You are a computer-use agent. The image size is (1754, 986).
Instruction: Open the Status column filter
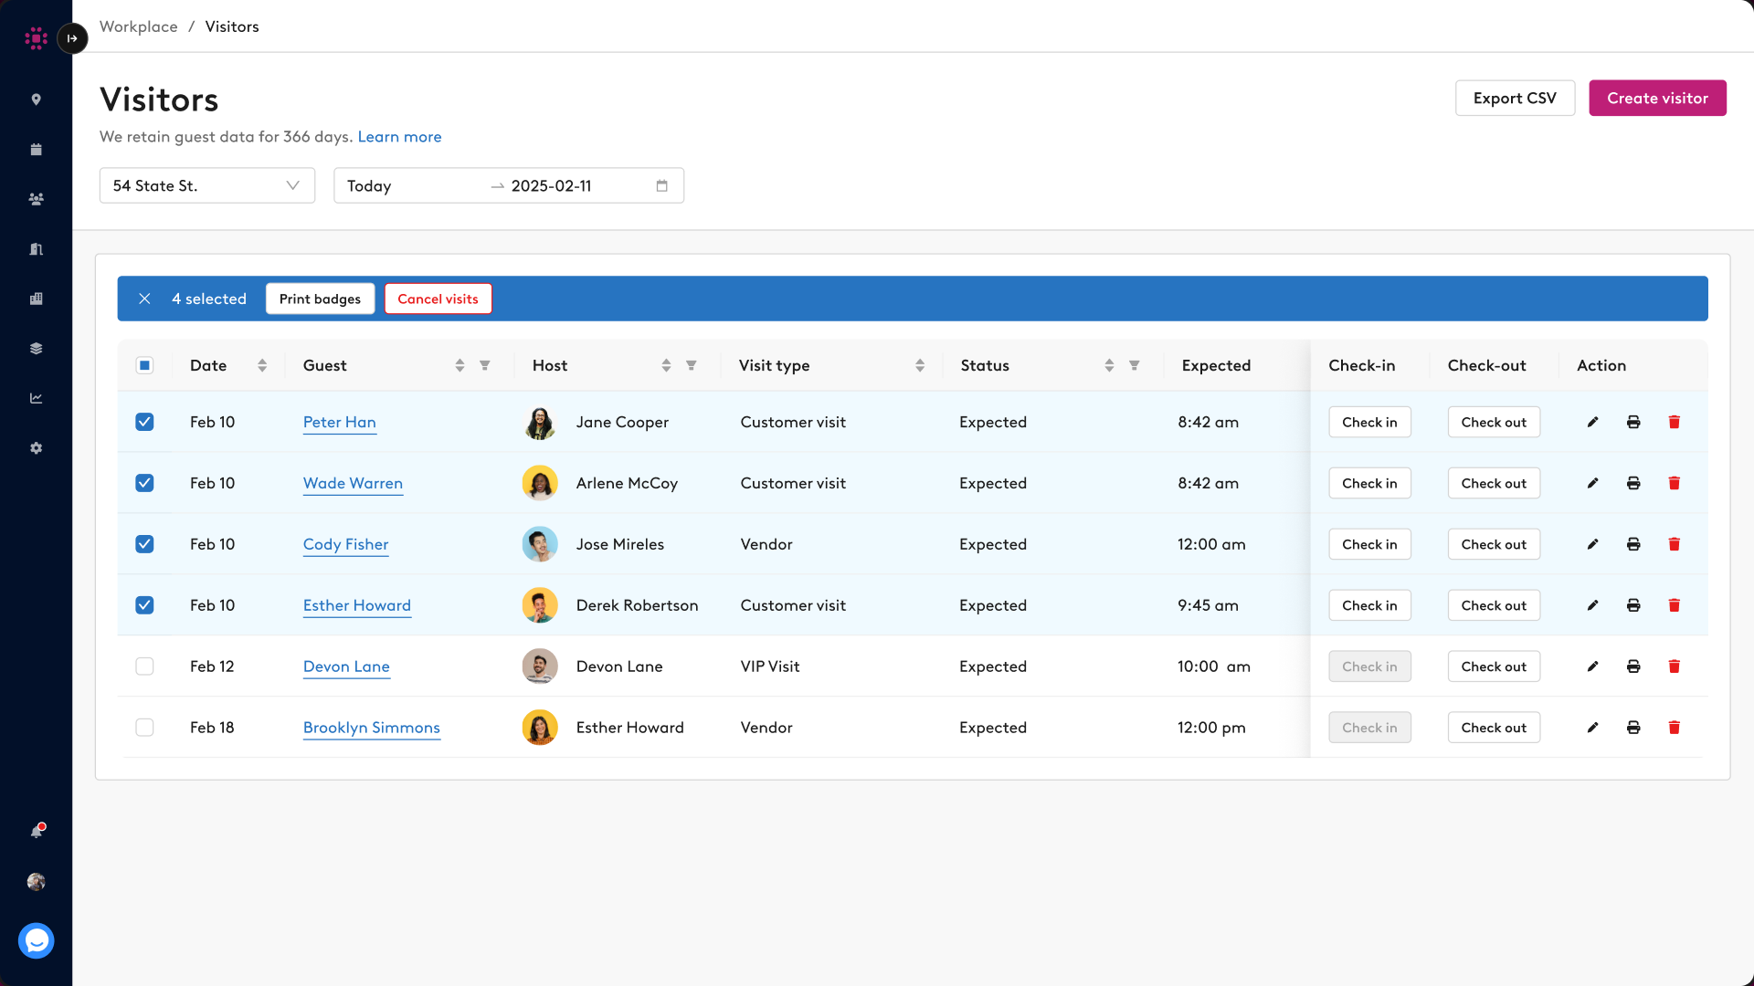click(1134, 365)
